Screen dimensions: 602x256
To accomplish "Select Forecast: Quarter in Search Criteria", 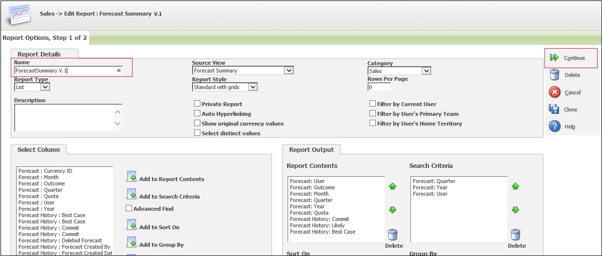I will (434, 181).
